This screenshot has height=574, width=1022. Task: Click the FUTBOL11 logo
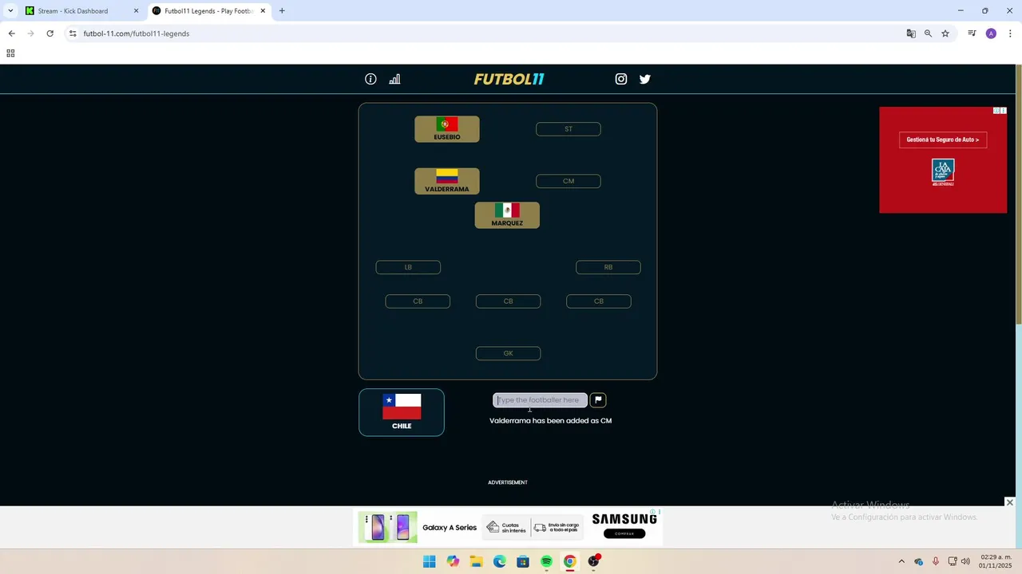(509, 79)
